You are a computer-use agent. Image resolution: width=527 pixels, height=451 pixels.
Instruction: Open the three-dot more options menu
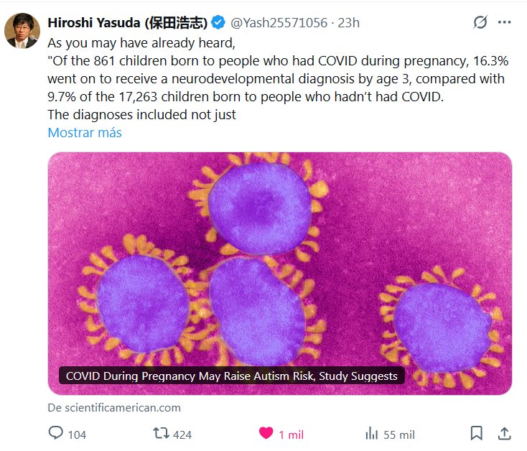coord(504,23)
